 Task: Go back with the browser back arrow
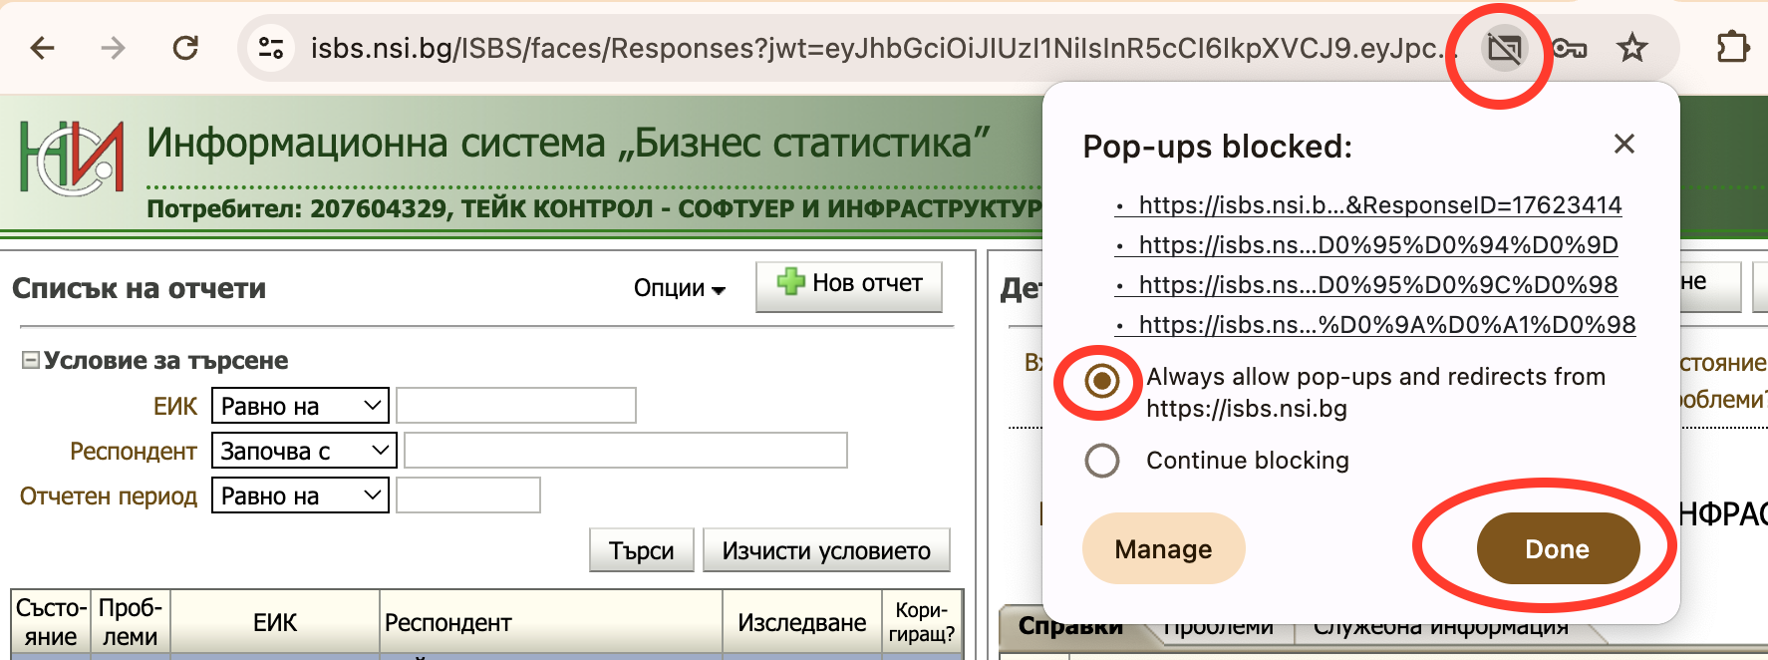pyautogui.click(x=42, y=48)
